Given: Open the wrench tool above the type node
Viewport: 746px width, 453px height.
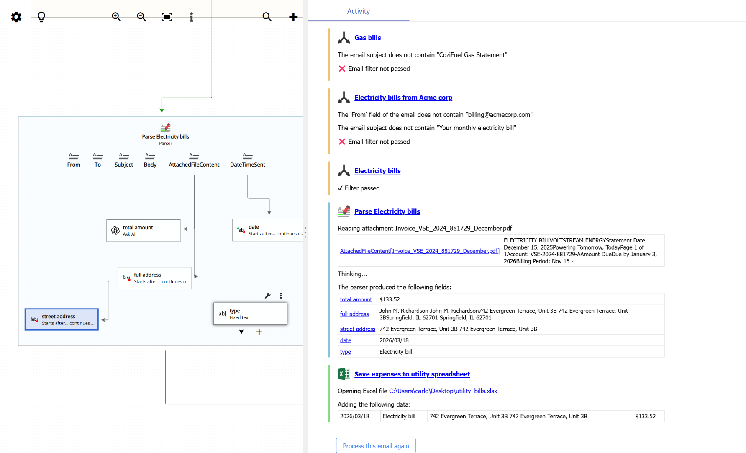Looking at the screenshot, I should pos(268,296).
